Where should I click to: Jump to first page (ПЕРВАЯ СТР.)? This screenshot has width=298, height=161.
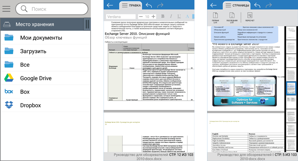coord(215,17)
